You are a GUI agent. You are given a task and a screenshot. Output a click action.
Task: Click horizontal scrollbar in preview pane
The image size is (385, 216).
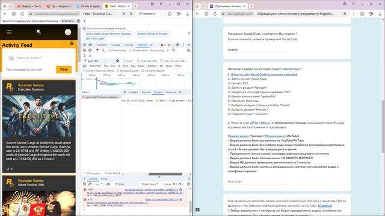click(165, 174)
